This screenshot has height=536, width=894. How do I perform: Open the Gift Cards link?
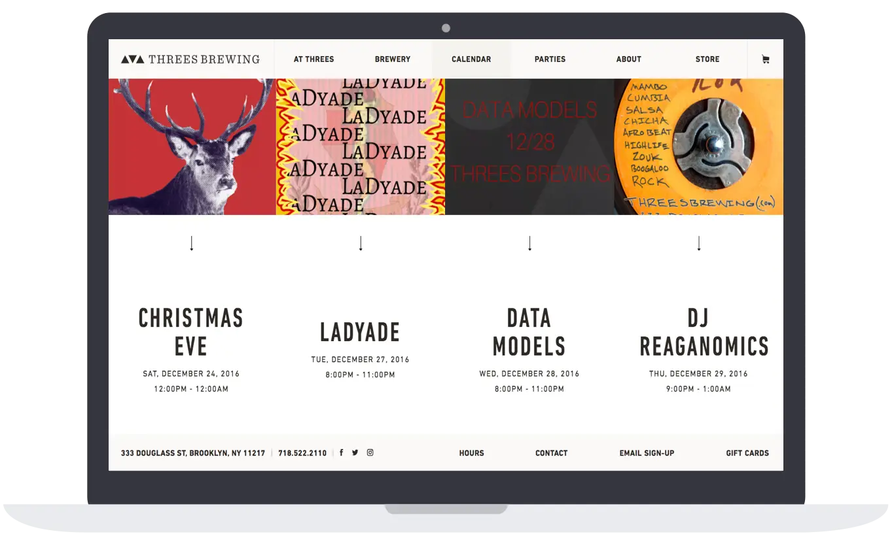click(747, 452)
